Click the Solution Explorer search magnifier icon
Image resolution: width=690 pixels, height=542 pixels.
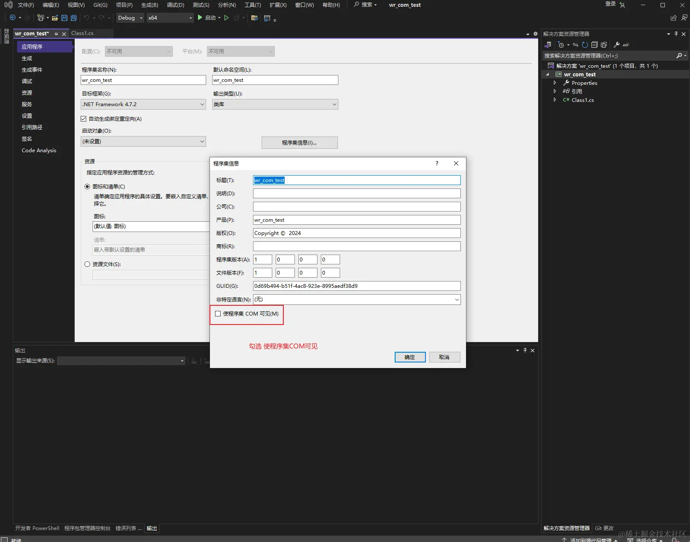point(679,55)
